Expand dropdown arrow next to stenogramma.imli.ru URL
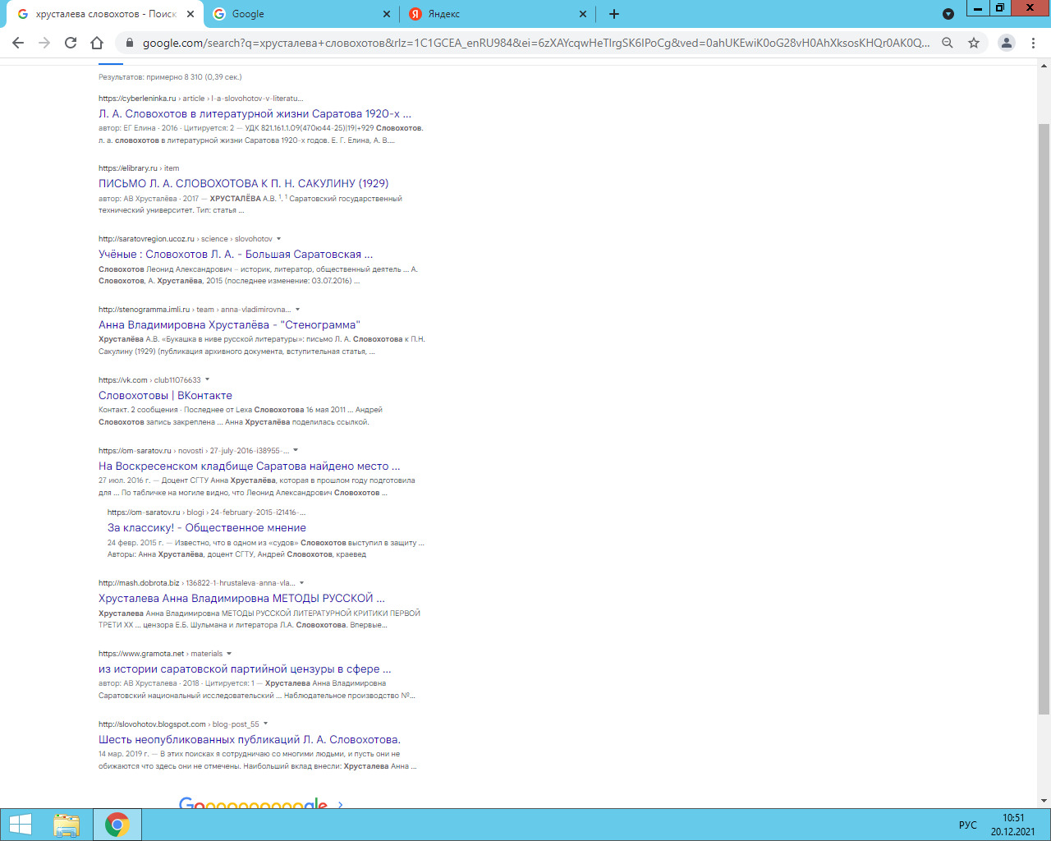This screenshot has width=1051, height=841. click(297, 310)
